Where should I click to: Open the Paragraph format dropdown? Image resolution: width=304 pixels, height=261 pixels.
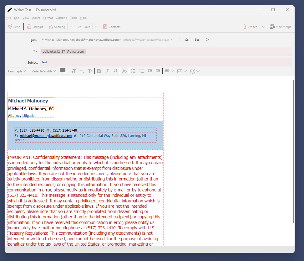tap(17, 71)
